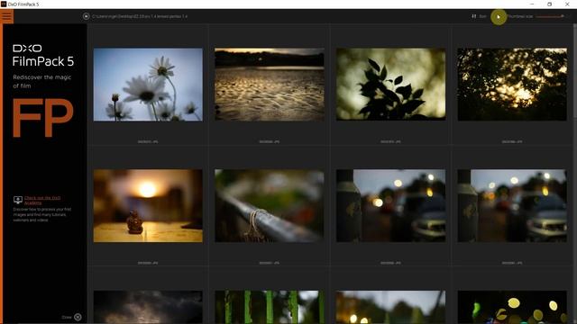Open the orange hamburger menu

[6, 16]
